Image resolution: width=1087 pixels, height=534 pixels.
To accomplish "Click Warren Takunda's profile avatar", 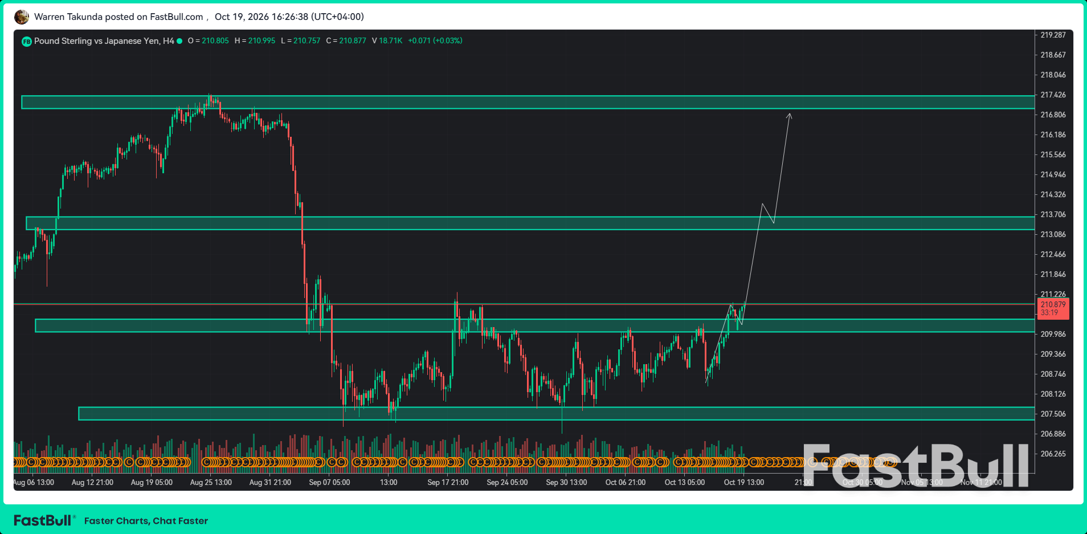I will (x=22, y=17).
